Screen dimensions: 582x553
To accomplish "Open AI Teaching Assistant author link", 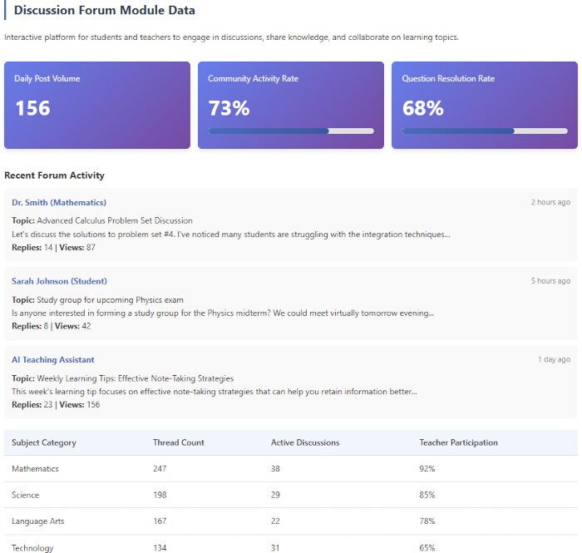I will (x=52, y=359).
